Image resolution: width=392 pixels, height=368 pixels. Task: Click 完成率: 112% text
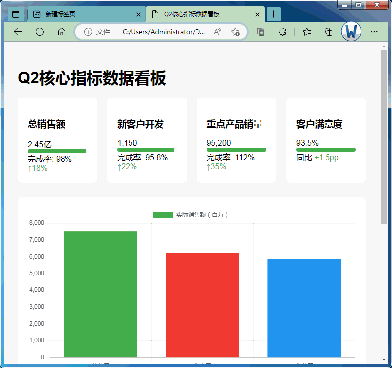[231, 157]
